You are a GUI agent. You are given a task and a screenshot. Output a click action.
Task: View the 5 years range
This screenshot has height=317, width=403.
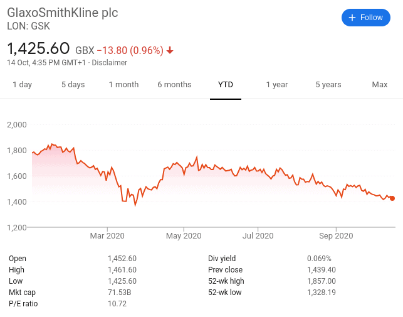click(328, 85)
